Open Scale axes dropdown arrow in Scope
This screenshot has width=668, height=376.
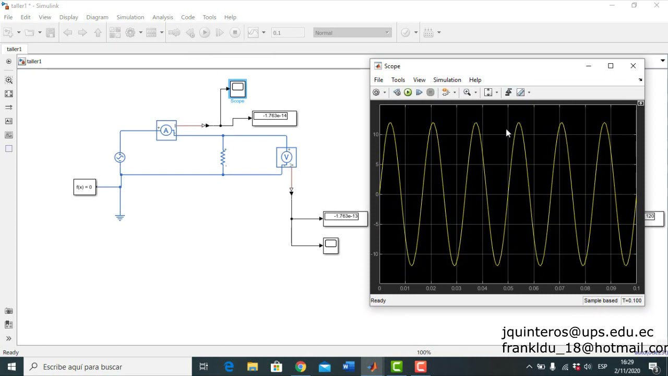coord(496,92)
